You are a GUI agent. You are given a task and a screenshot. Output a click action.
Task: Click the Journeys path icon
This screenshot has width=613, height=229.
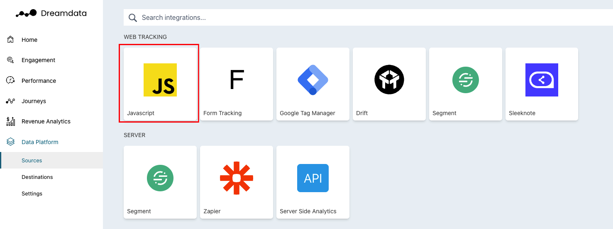pos(11,101)
